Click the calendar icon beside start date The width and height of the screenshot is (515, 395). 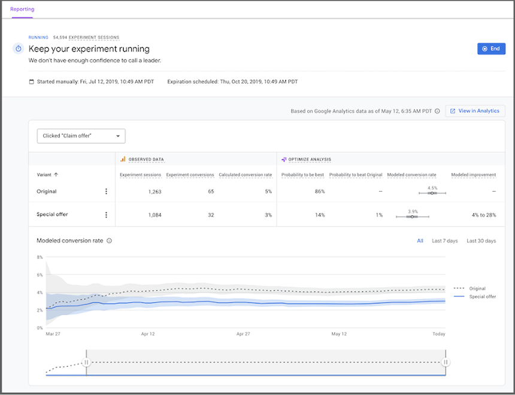click(x=32, y=82)
